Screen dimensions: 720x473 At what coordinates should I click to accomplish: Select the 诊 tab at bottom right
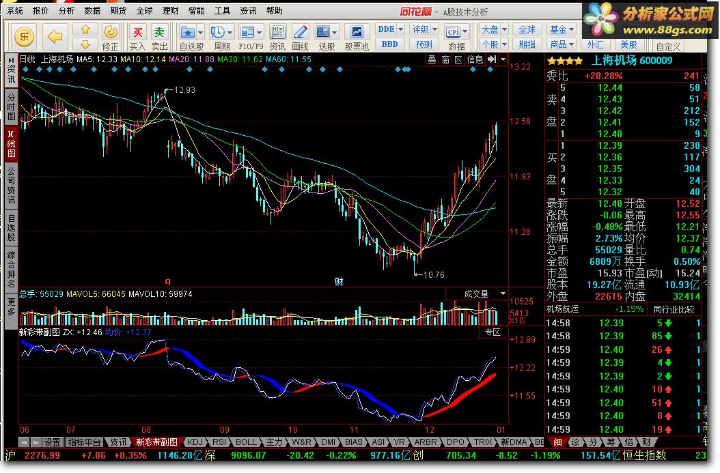click(x=575, y=442)
